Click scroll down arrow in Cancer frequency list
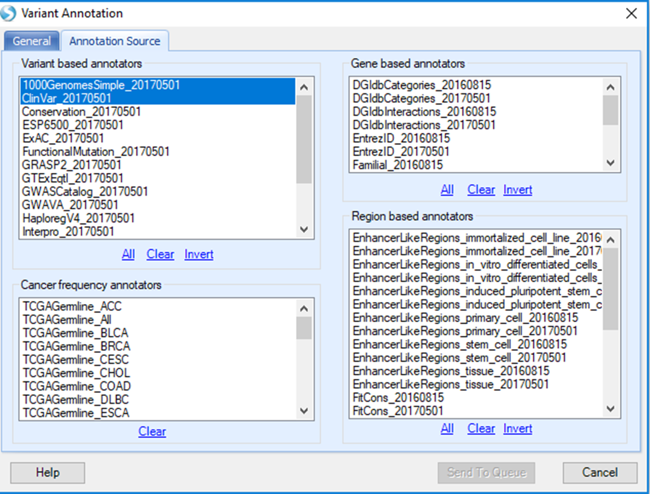Image resolution: width=650 pixels, height=494 pixels. [x=305, y=411]
